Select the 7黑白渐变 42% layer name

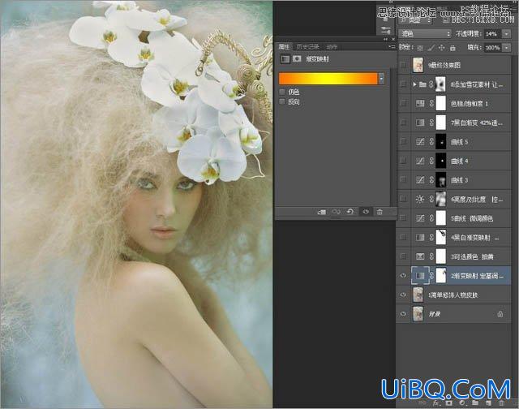coord(476,123)
